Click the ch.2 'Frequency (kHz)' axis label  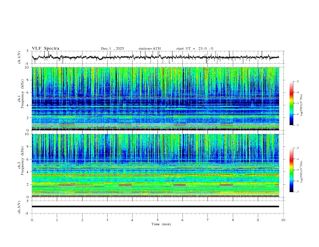tap(23, 161)
